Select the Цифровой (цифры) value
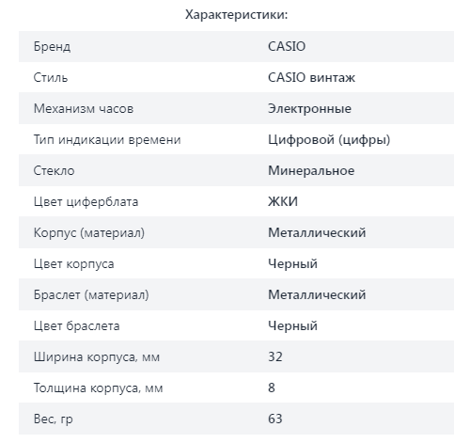The height and width of the screenshot is (443, 454). pos(329,140)
